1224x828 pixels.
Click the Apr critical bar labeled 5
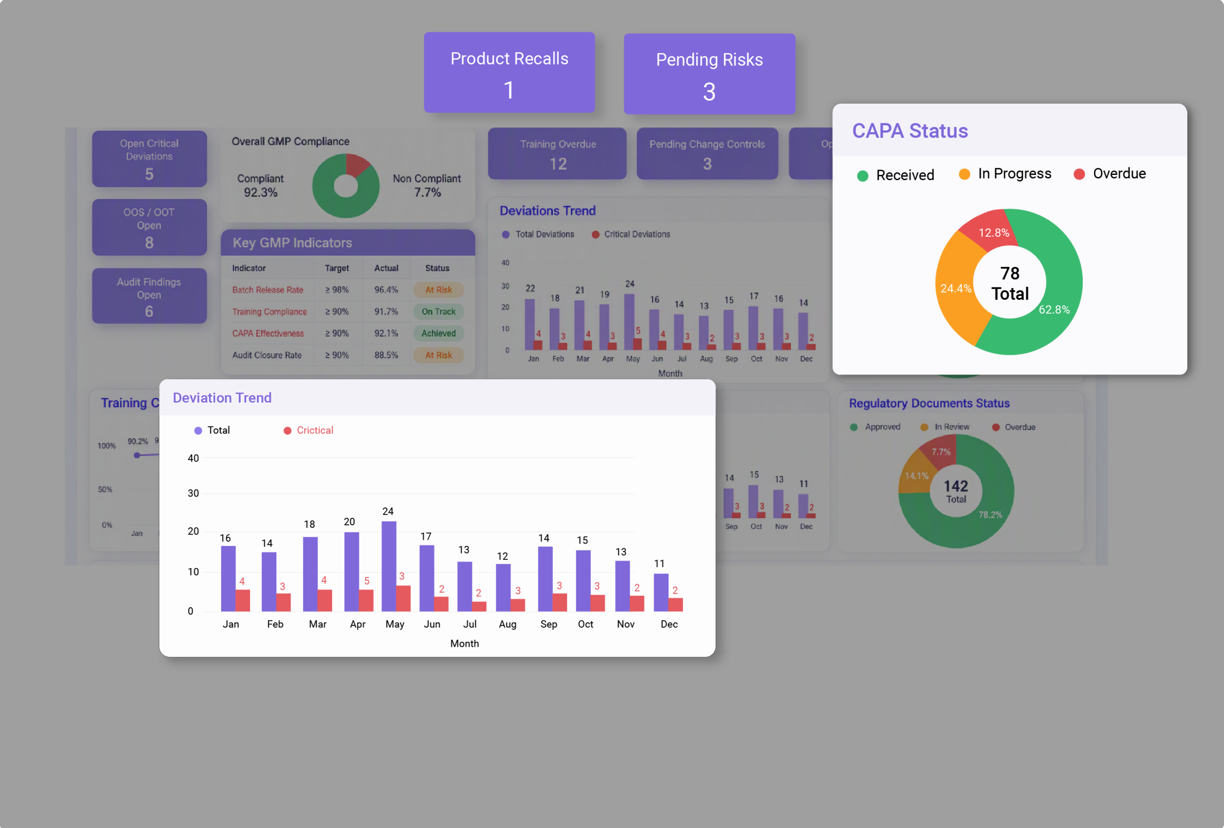pos(366,600)
